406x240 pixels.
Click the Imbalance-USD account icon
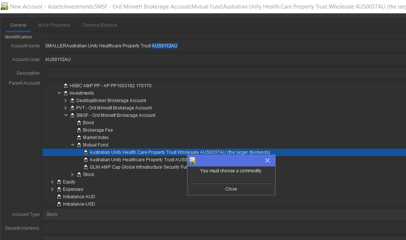[x=59, y=204]
